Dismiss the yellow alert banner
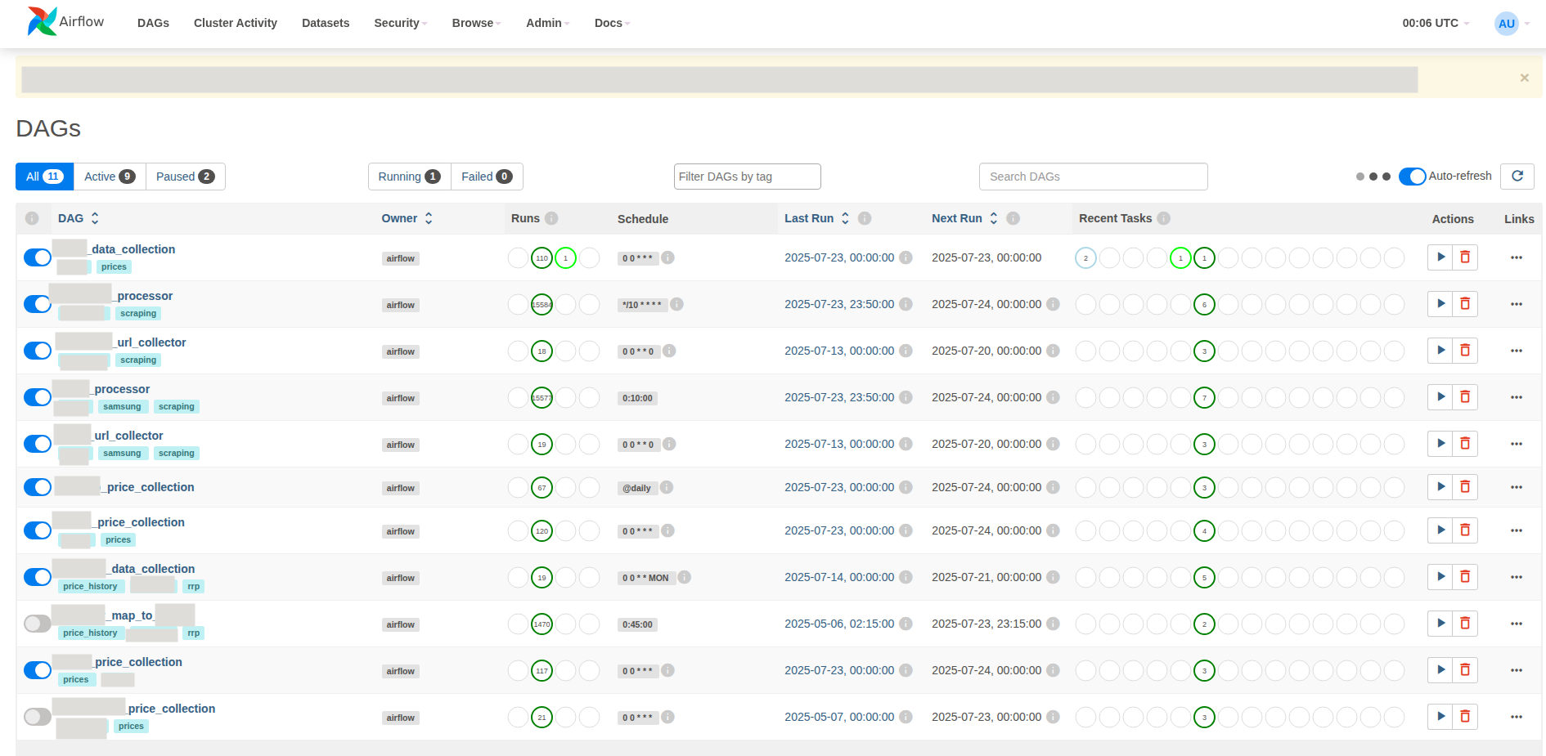 1524,78
